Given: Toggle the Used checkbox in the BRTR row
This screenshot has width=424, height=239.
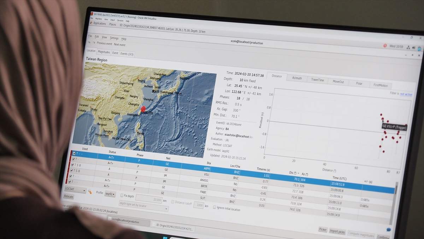Looking at the screenshot, I should tap(72, 170).
